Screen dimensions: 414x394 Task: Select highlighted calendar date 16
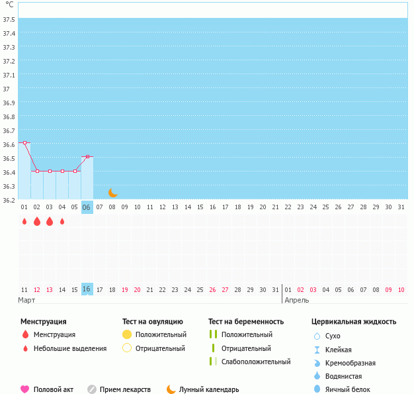click(87, 289)
